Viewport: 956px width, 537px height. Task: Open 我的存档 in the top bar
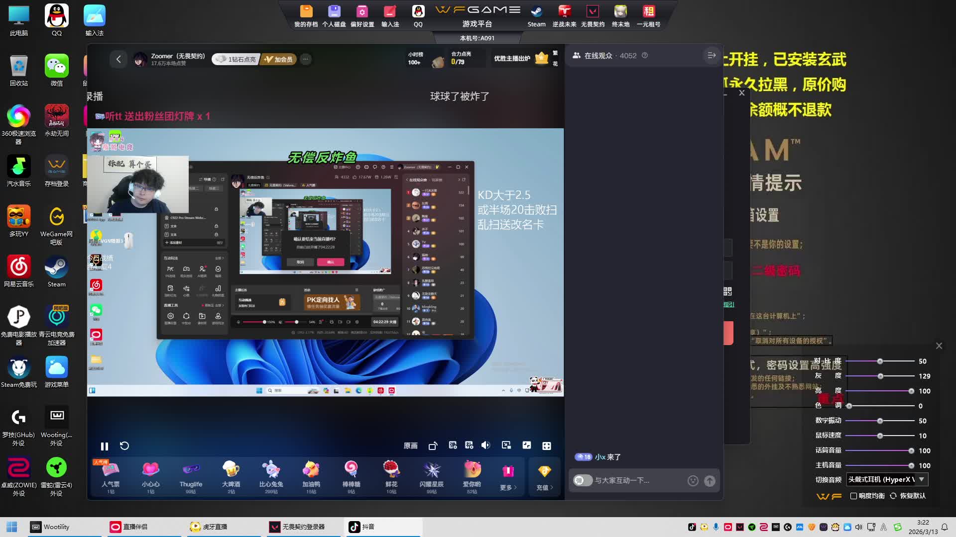coord(306,16)
